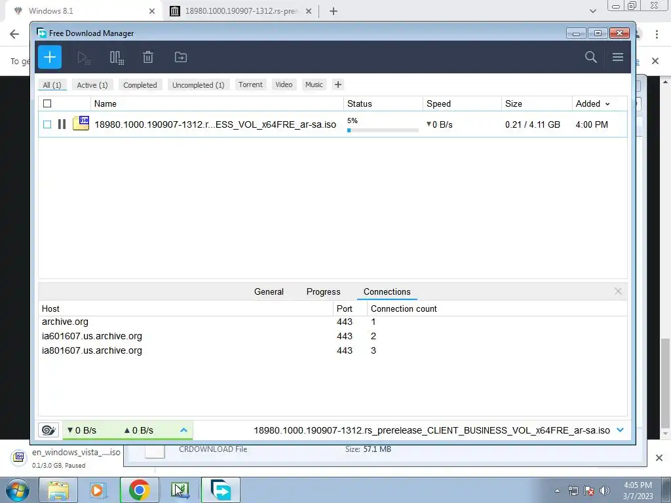
Task: Tick the checkbox for the ar-sa.iso download
Action: point(47,124)
